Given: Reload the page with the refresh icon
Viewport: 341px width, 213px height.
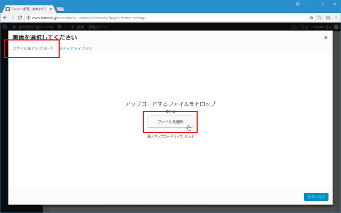Looking at the screenshot, I should (20, 18).
